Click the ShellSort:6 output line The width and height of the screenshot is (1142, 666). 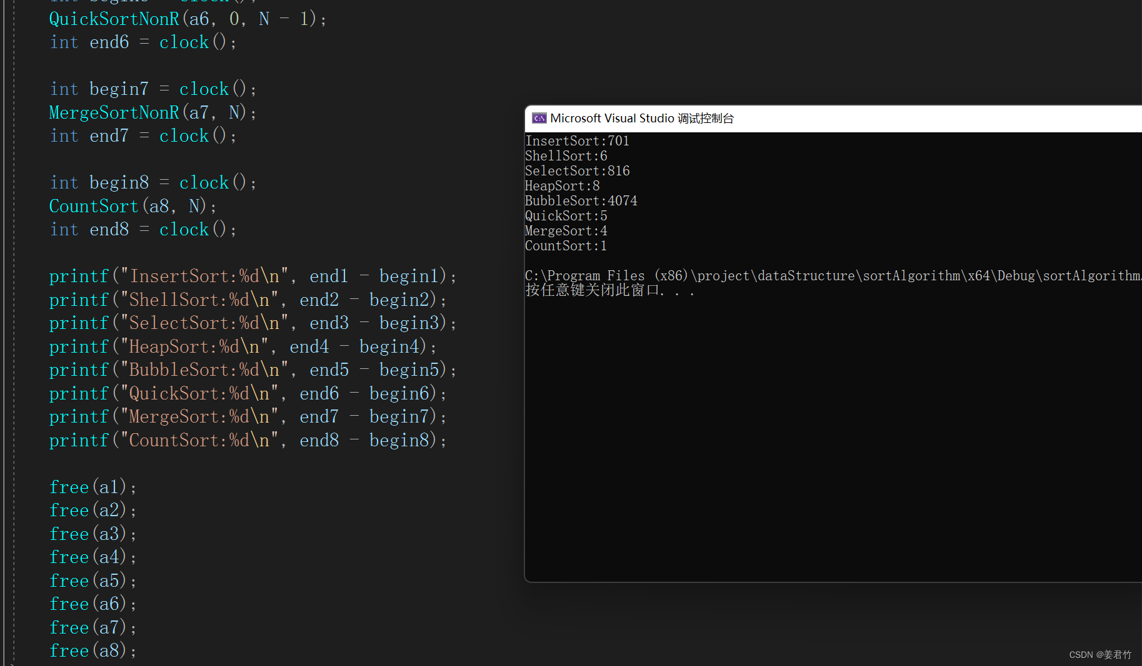[x=566, y=156]
